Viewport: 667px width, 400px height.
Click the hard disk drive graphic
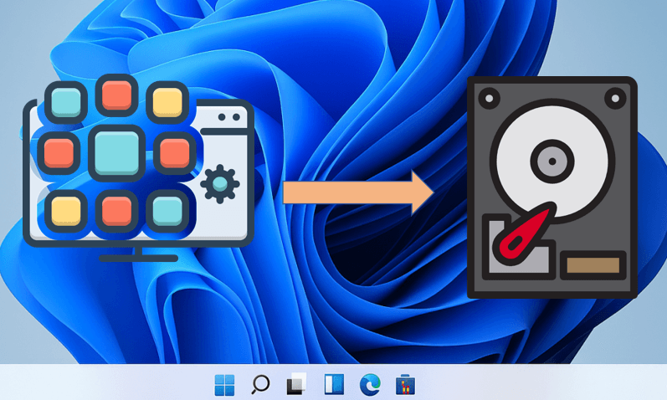pos(551,187)
